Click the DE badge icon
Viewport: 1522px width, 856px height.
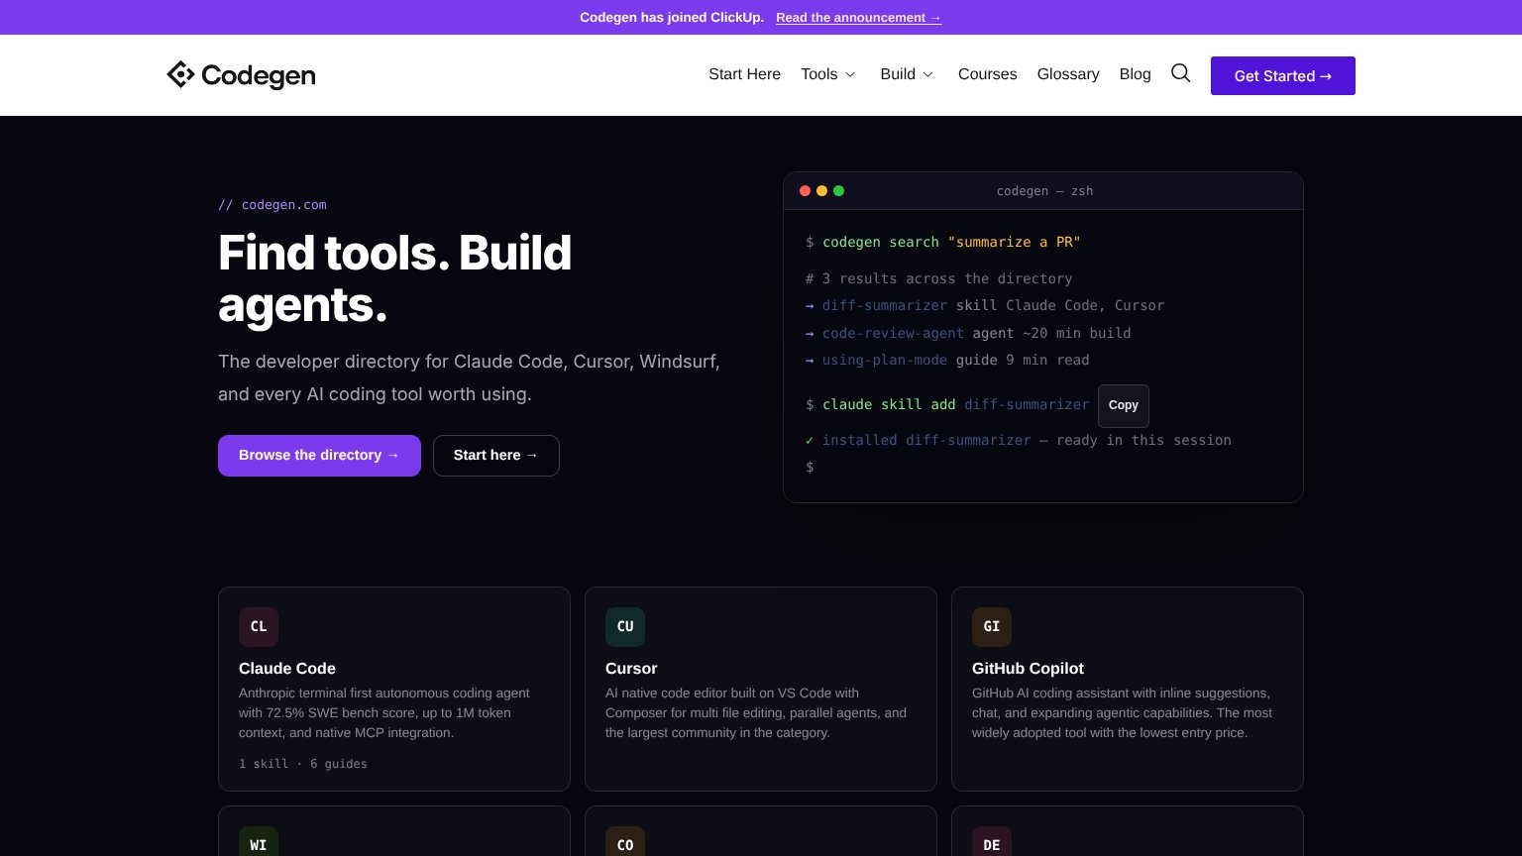click(x=992, y=842)
